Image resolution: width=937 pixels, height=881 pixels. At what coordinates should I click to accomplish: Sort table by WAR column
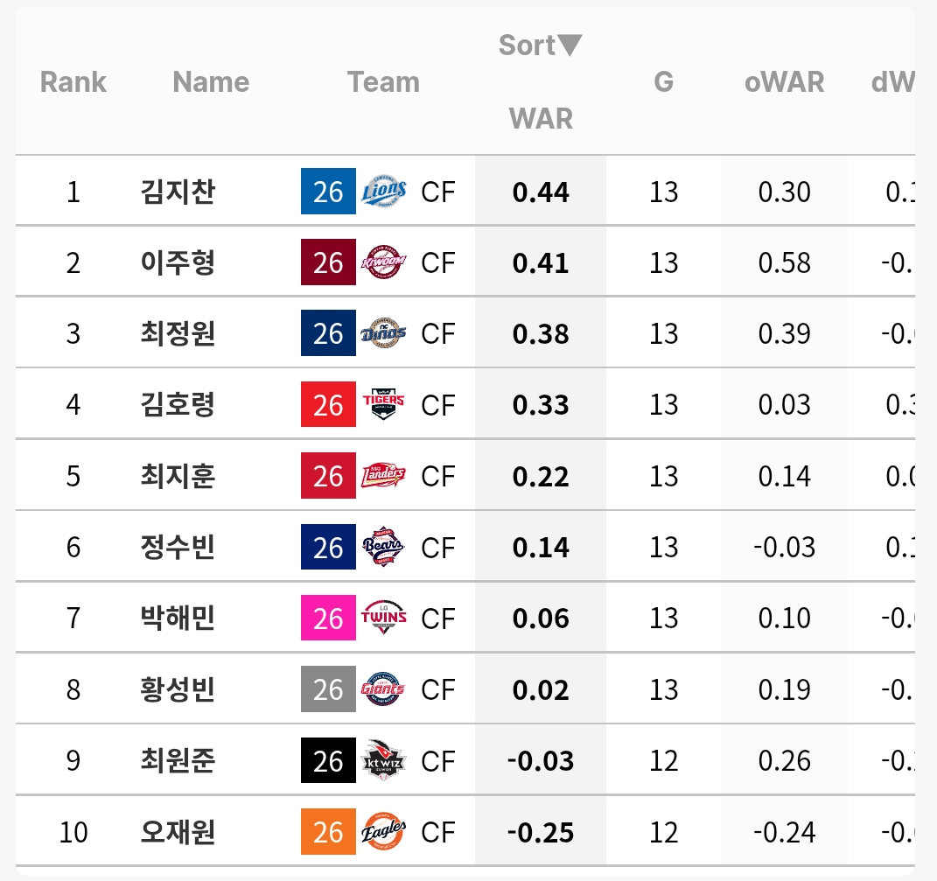(x=541, y=118)
